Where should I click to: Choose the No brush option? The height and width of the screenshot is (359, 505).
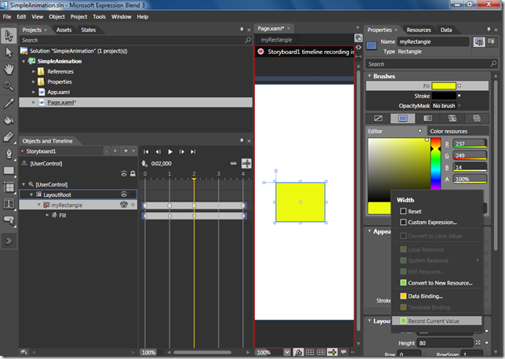[378, 118]
